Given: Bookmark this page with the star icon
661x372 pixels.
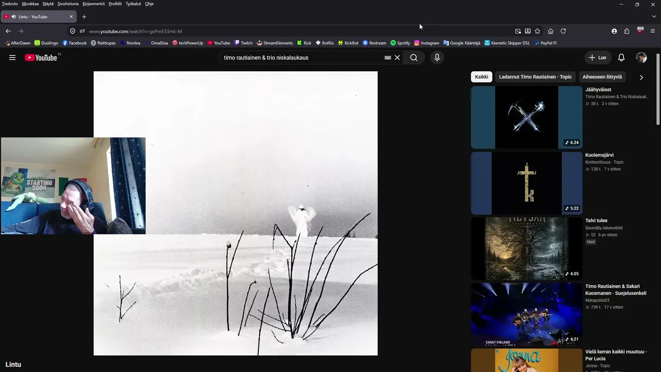Looking at the screenshot, I should pos(537,31).
